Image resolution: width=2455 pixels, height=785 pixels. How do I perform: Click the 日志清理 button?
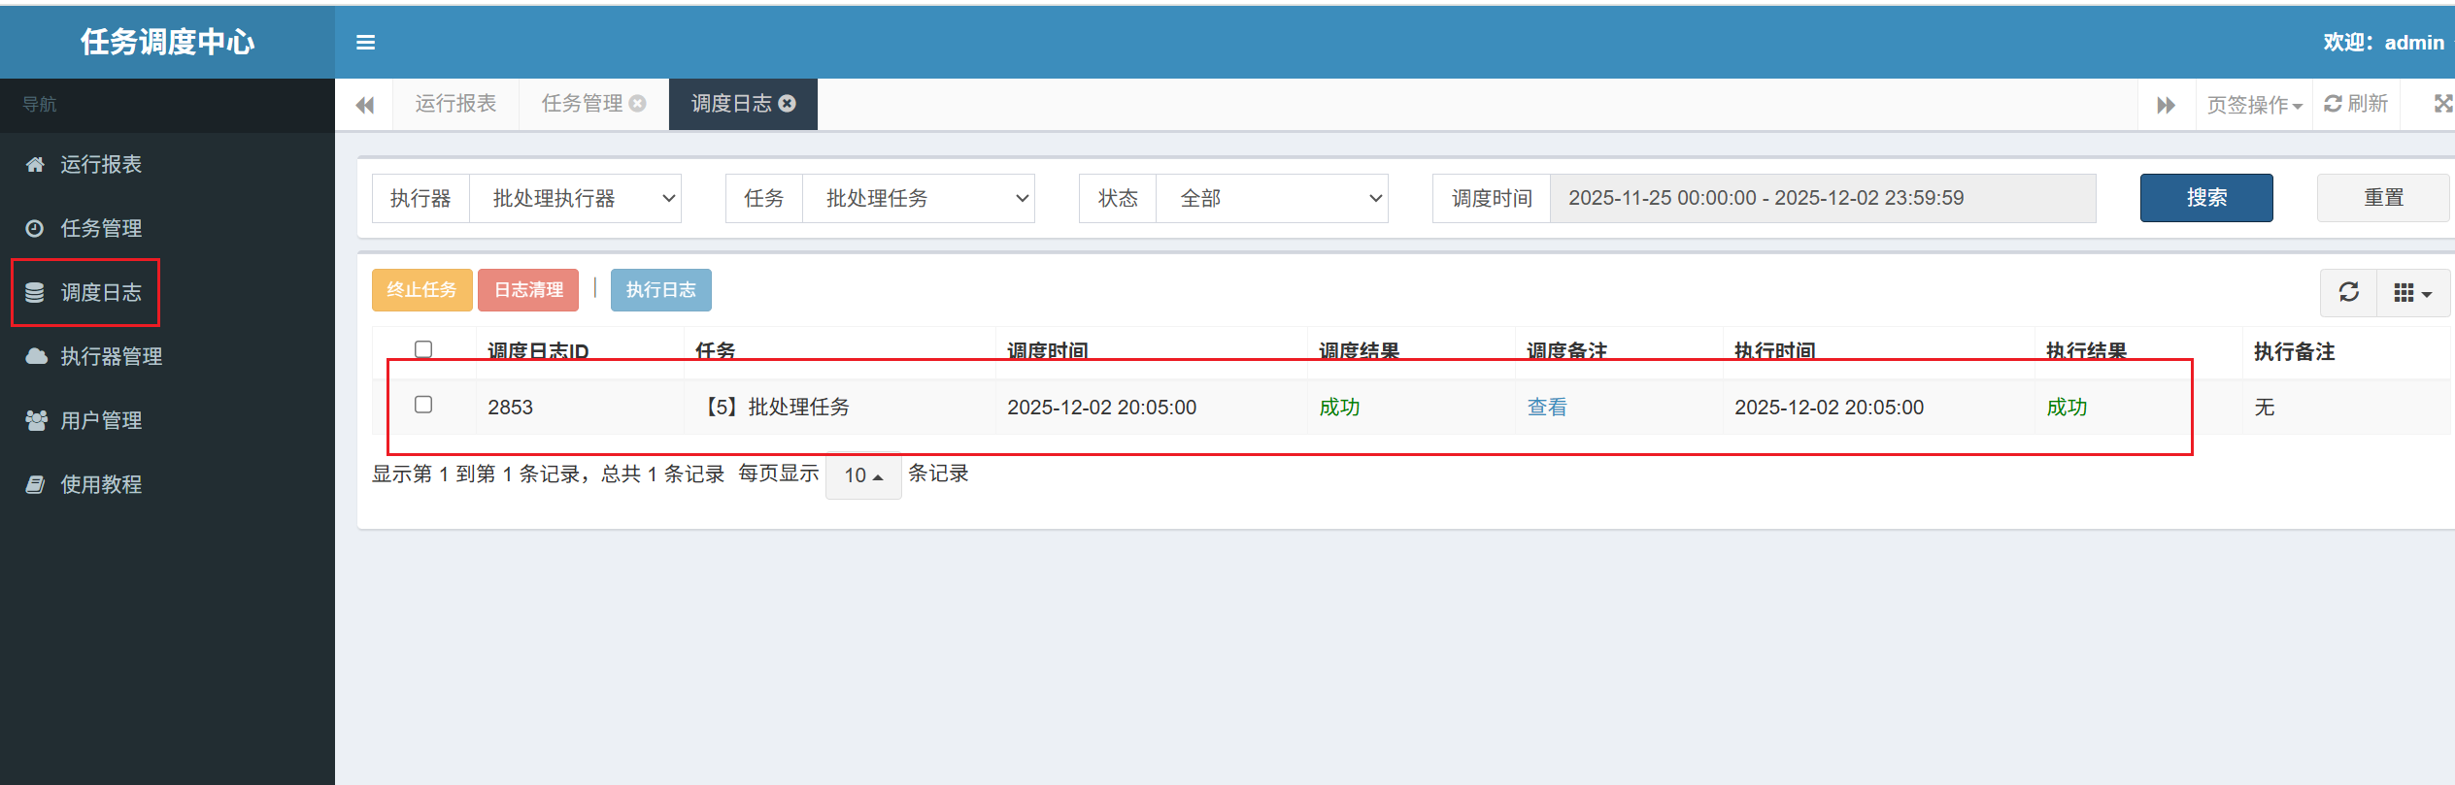tap(528, 290)
